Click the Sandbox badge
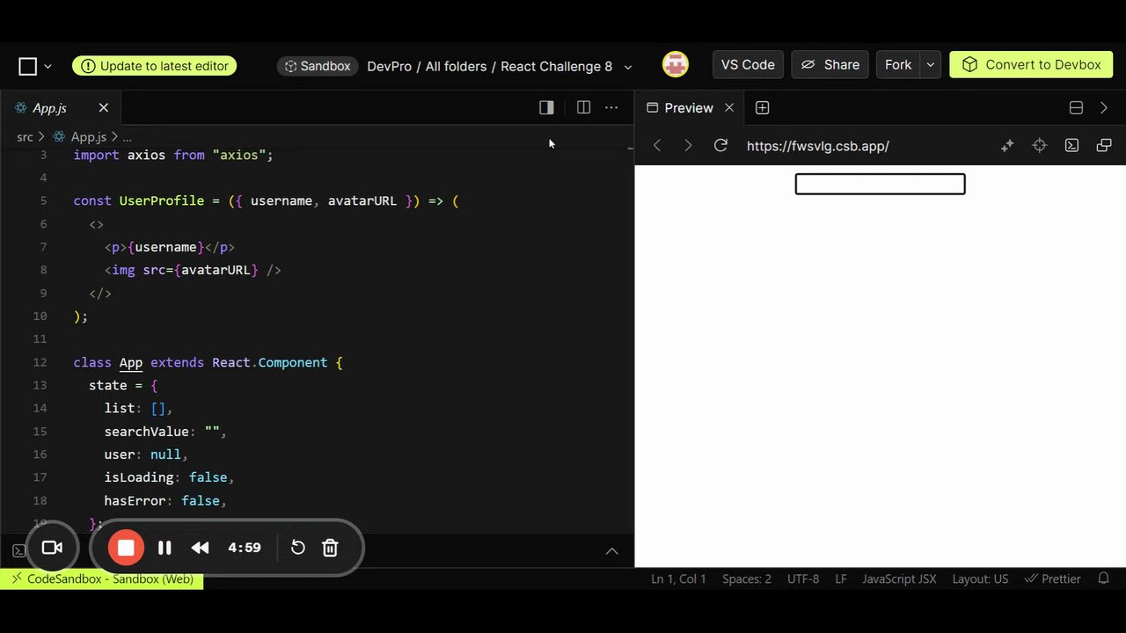The height and width of the screenshot is (633, 1126). [318, 66]
